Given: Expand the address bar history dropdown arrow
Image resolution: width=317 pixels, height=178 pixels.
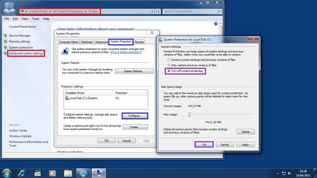Looking at the screenshot, I should pyautogui.click(x=152, y=11).
